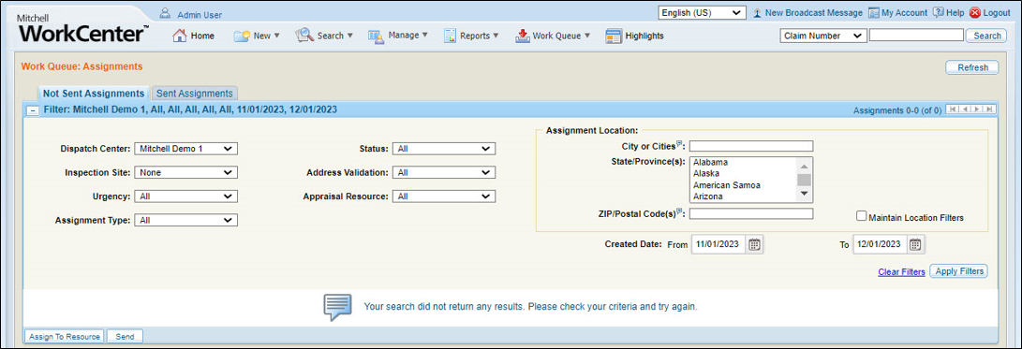The width and height of the screenshot is (1022, 349).
Task: Go to previous page of assignments
Action: (965, 109)
